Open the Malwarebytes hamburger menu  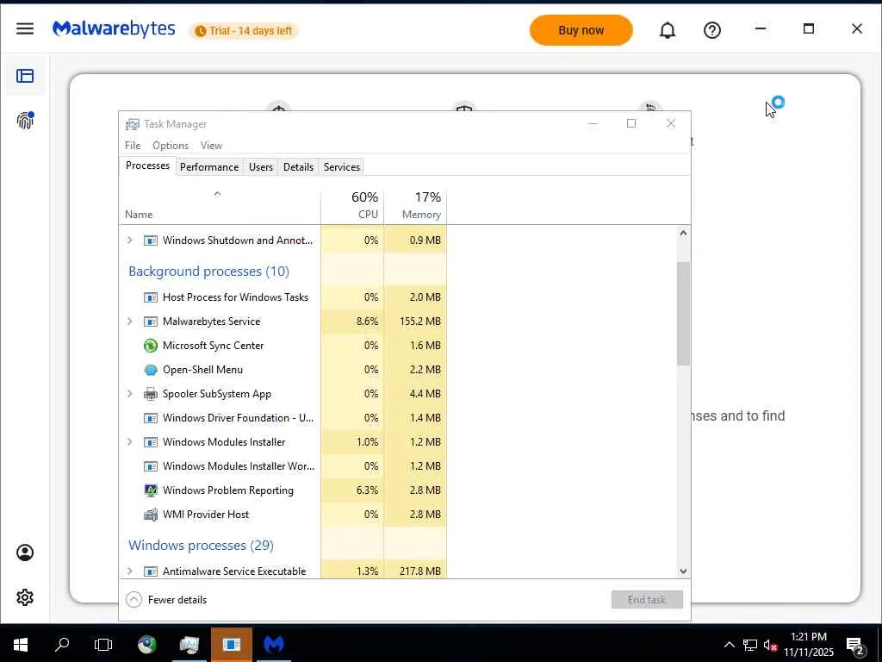coord(25,28)
